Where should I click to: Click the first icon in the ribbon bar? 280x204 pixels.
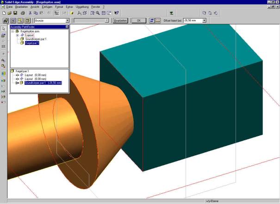pyautogui.click(x=6, y=21)
